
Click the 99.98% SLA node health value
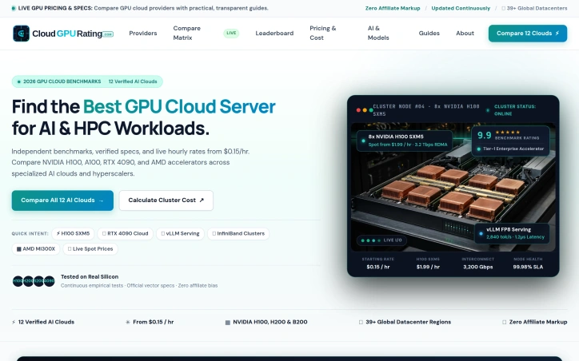pyautogui.click(x=528, y=267)
